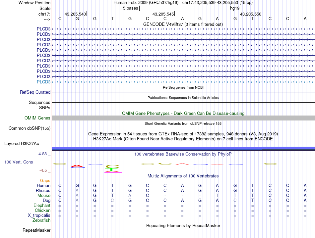Open GENCODE V49lift37 track title
The height and width of the screenshot is (238, 315).
tap(183, 24)
